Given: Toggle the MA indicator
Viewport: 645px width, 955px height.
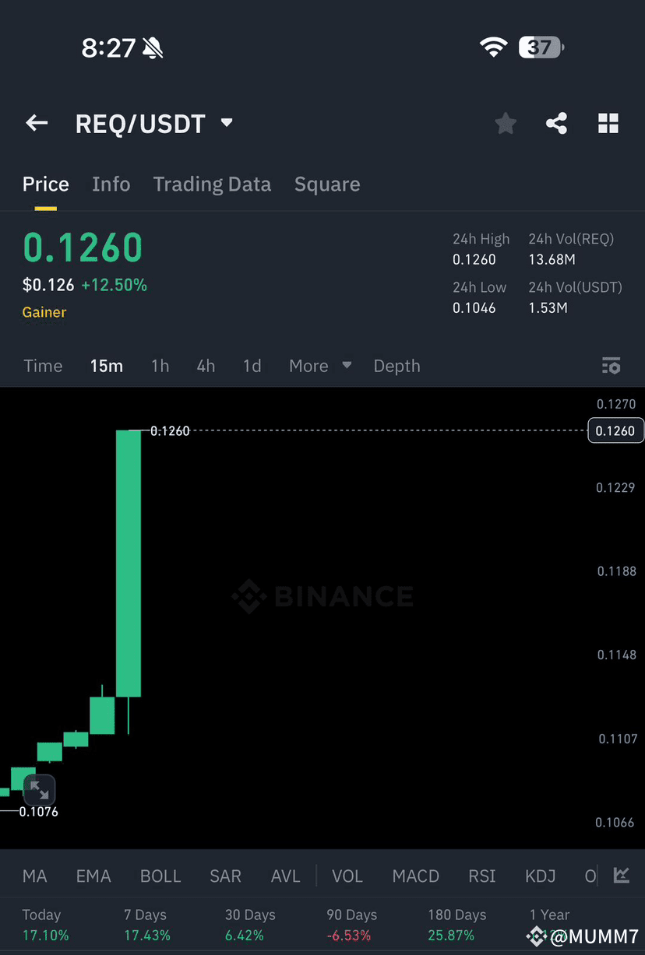Looking at the screenshot, I should pos(34,876).
